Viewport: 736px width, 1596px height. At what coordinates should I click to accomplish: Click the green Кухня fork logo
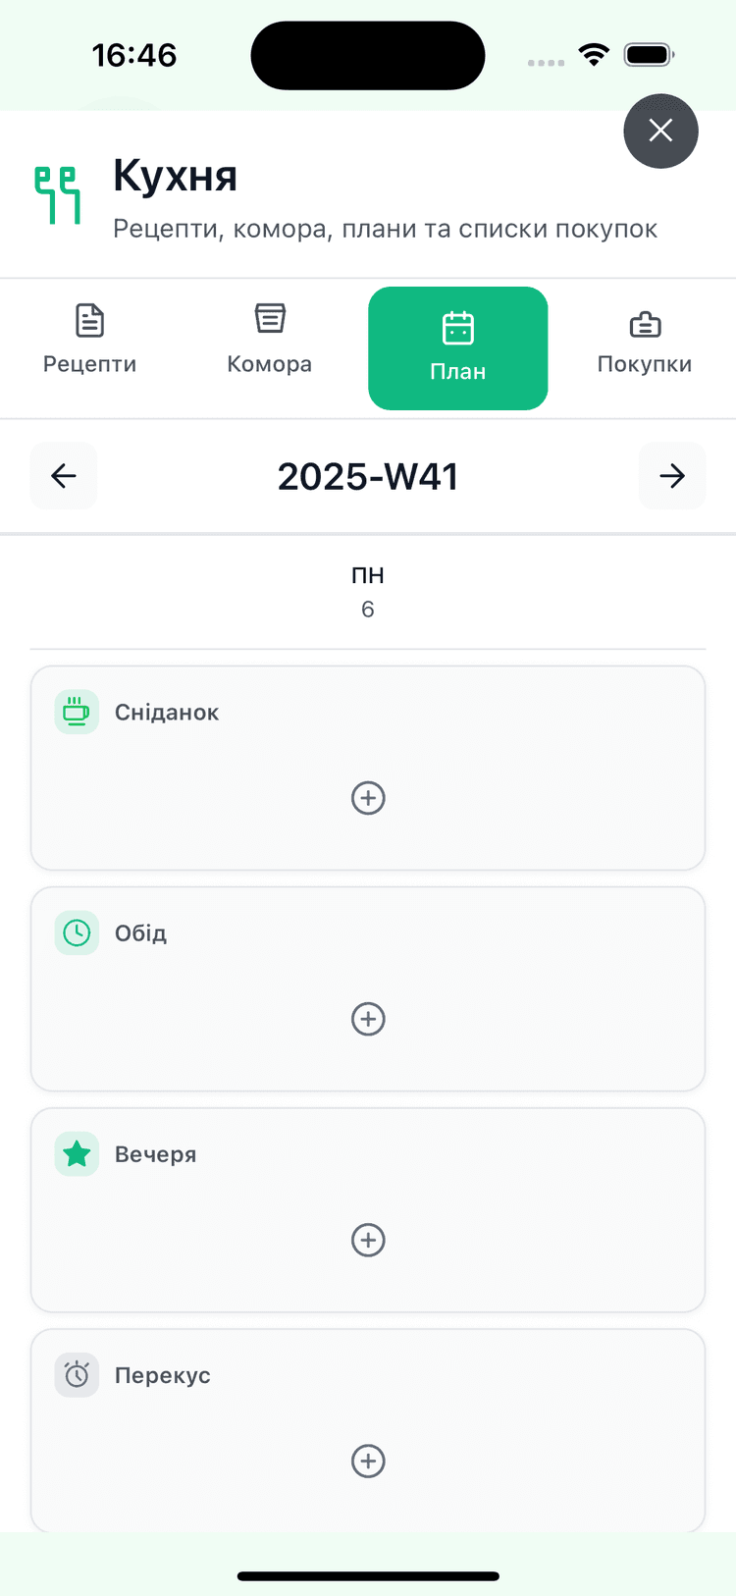point(58,194)
